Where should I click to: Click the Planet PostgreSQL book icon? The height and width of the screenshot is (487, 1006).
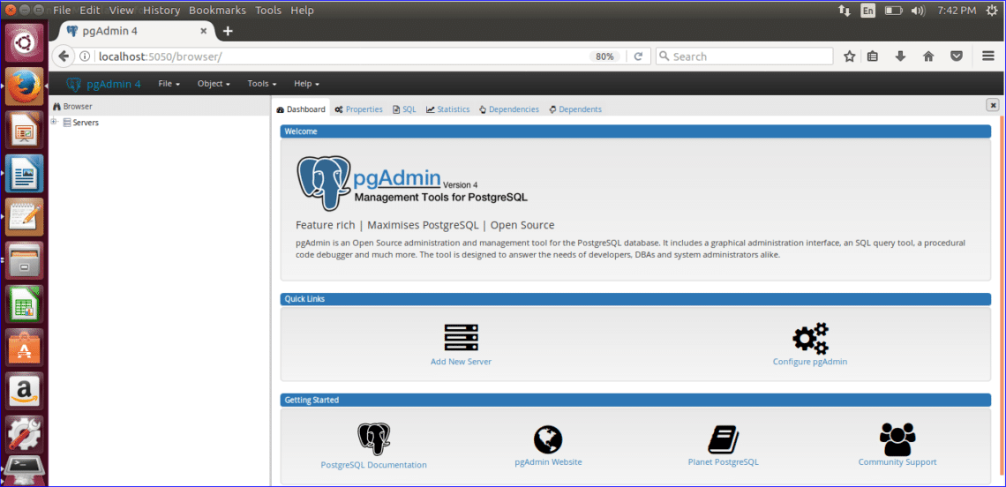point(723,438)
